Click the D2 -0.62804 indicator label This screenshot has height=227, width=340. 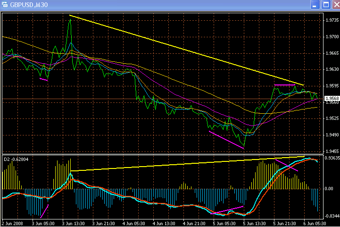16,160
